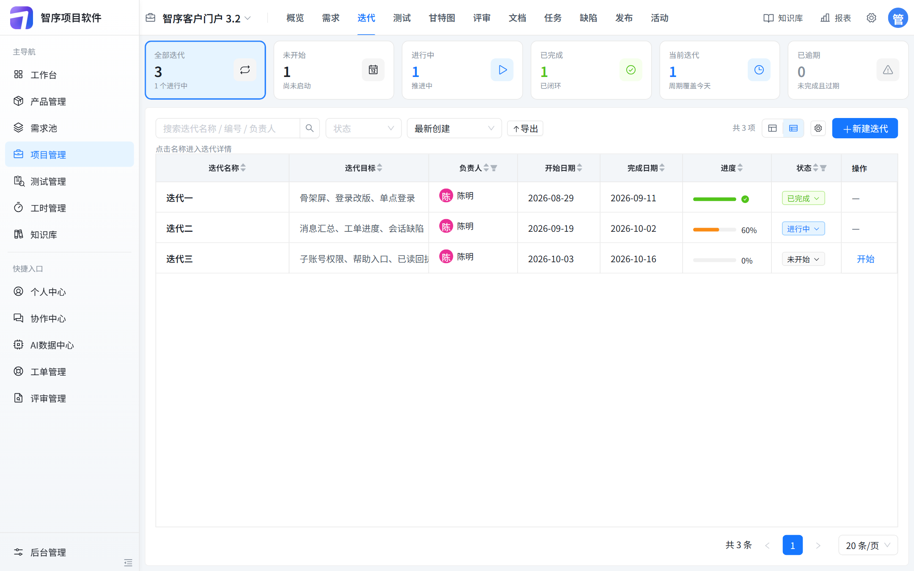Open 评审管理 in the sidebar
Image resolution: width=914 pixels, height=571 pixels.
click(69, 398)
